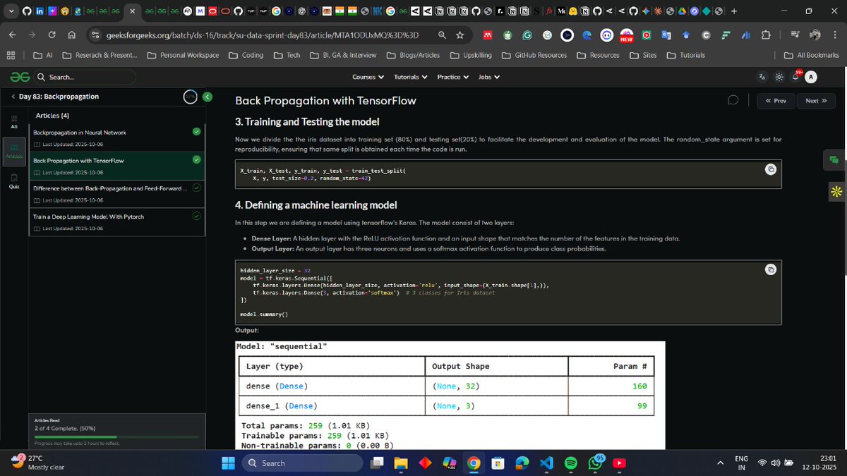The width and height of the screenshot is (847, 476).
Task: Click the 17% circular progress indicator
Action: [x=190, y=97]
